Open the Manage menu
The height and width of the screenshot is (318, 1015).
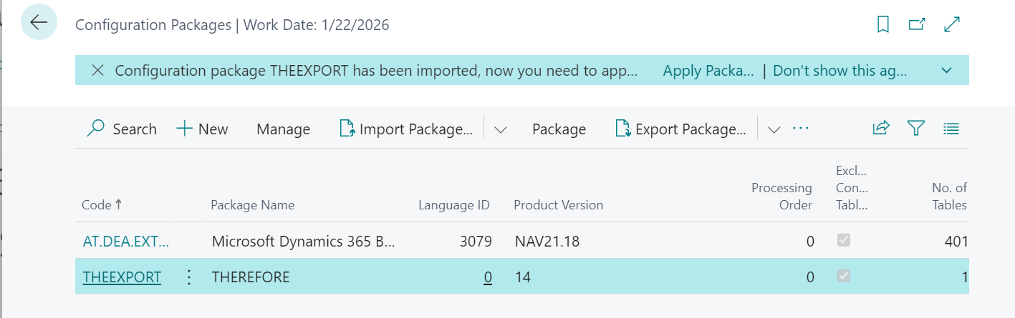point(283,129)
